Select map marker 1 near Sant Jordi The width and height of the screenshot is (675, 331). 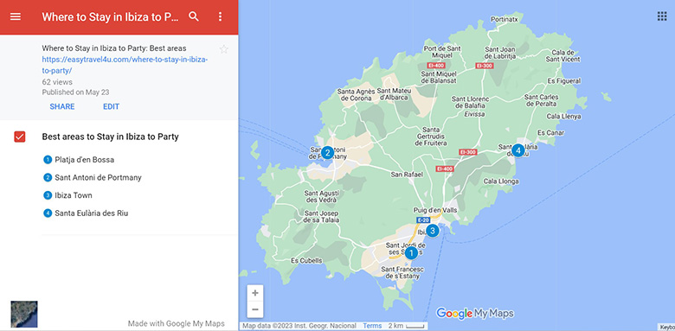[411, 252]
